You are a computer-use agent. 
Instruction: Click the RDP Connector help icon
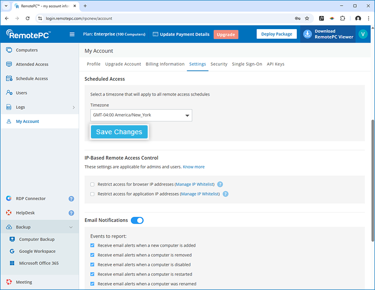[71, 198]
